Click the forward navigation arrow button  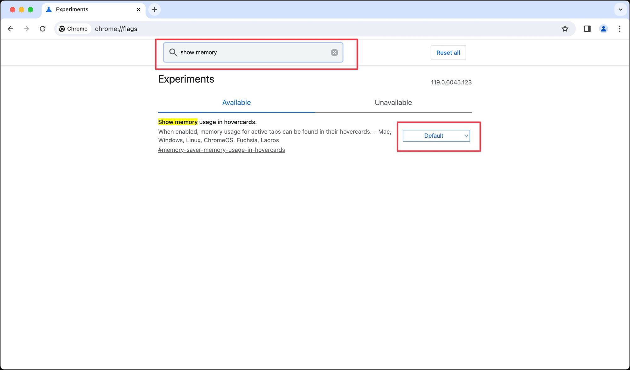pos(26,29)
